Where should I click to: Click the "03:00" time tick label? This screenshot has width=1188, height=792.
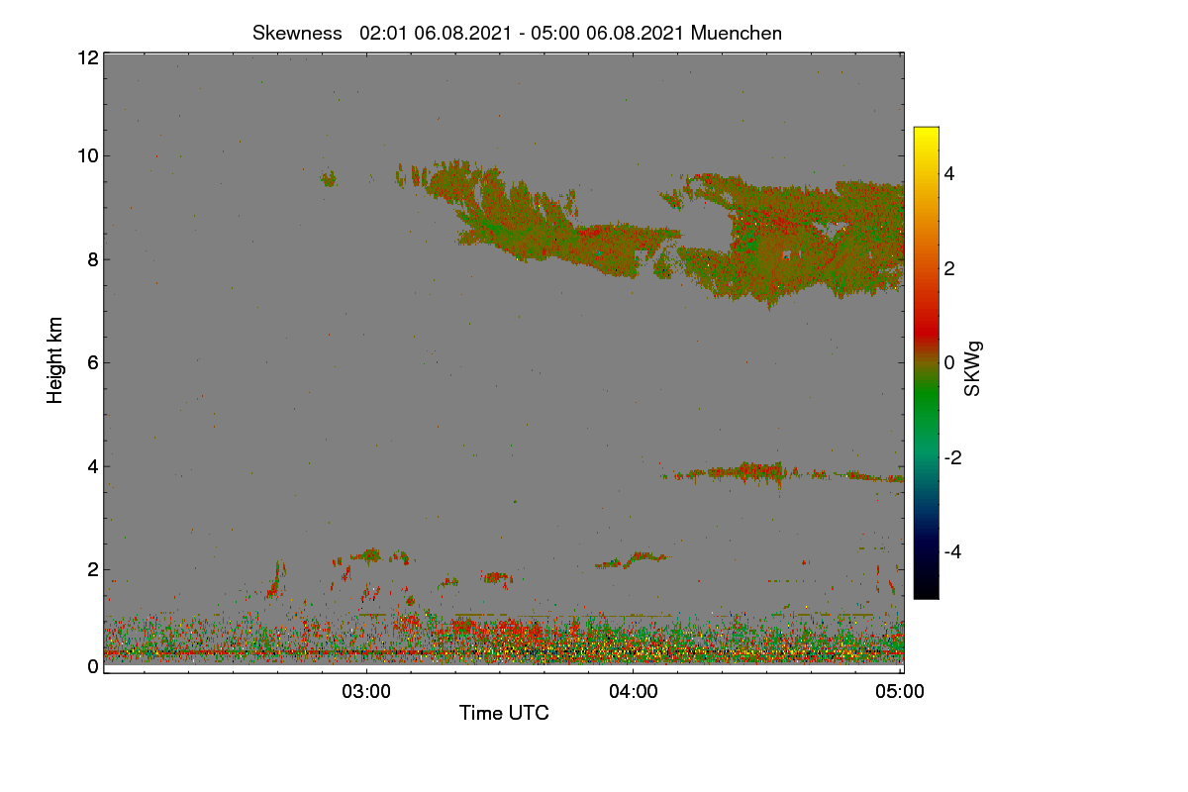coord(366,692)
